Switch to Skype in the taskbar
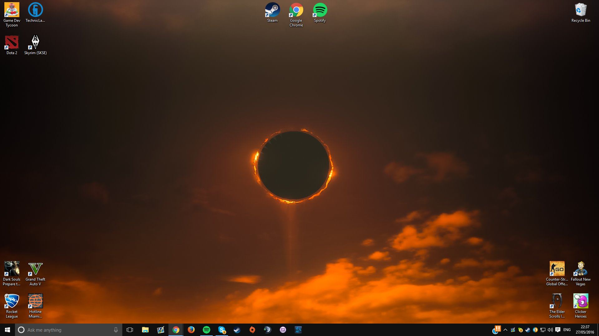This screenshot has width=599, height=336. coord(222,330)
